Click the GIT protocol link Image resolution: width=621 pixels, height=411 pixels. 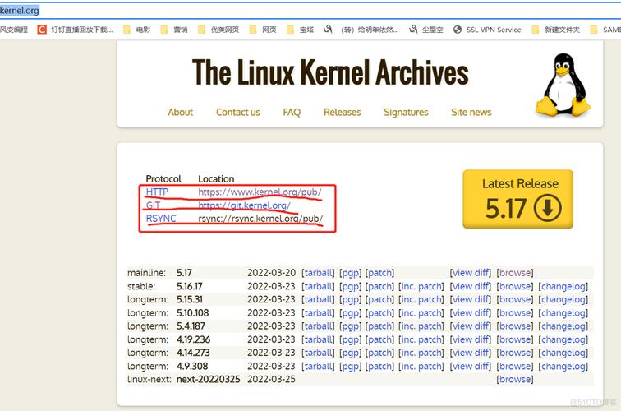pos(154,205)
